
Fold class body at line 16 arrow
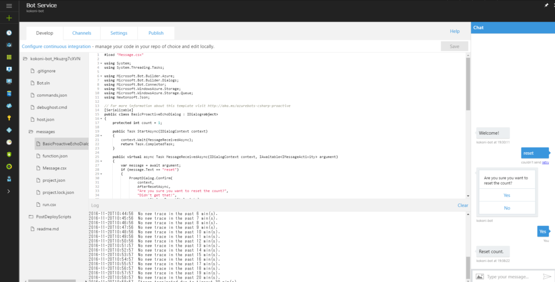point(101,119)
